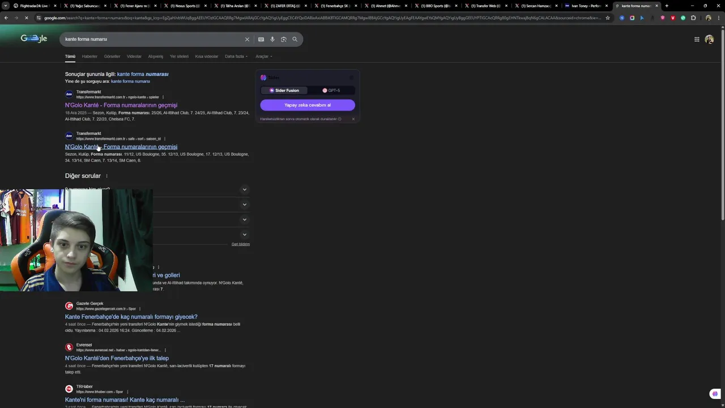725x408 pixels.
Task: Open the red V extension icon
Action: pyautogui.click(x=673, y=18)
